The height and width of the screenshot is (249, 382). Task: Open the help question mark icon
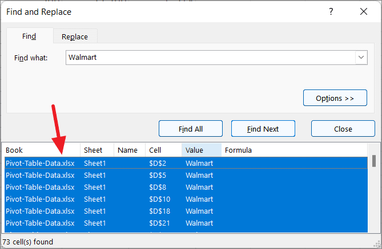(x=331, y=11)
